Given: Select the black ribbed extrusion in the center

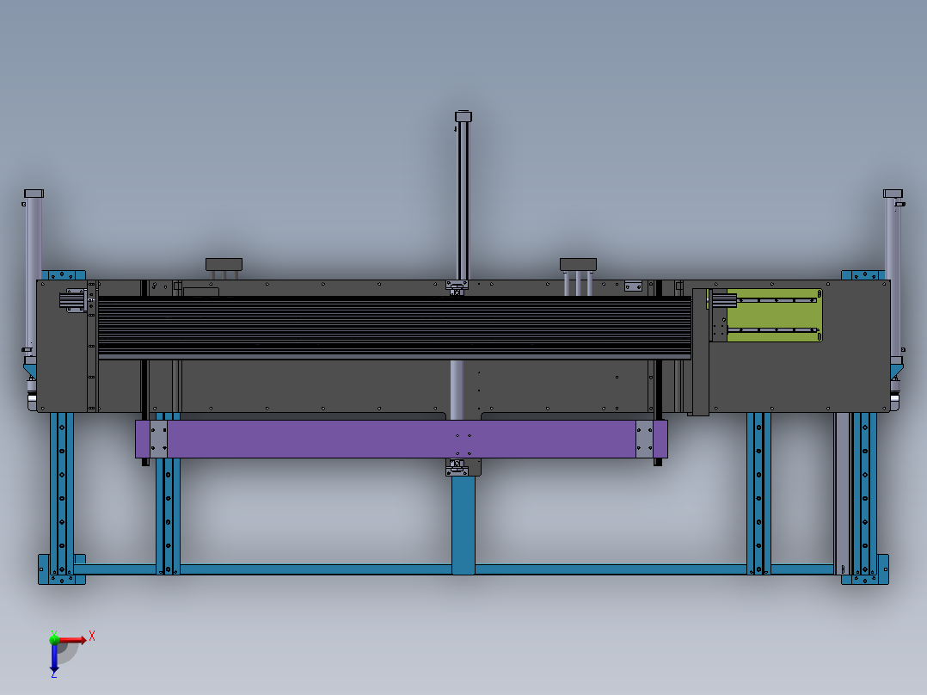Looking at the screenshot, I should point(395,327).
